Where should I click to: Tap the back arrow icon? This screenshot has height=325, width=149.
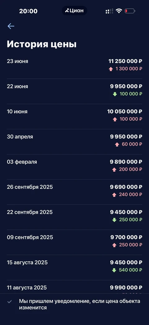click(11, 26)
